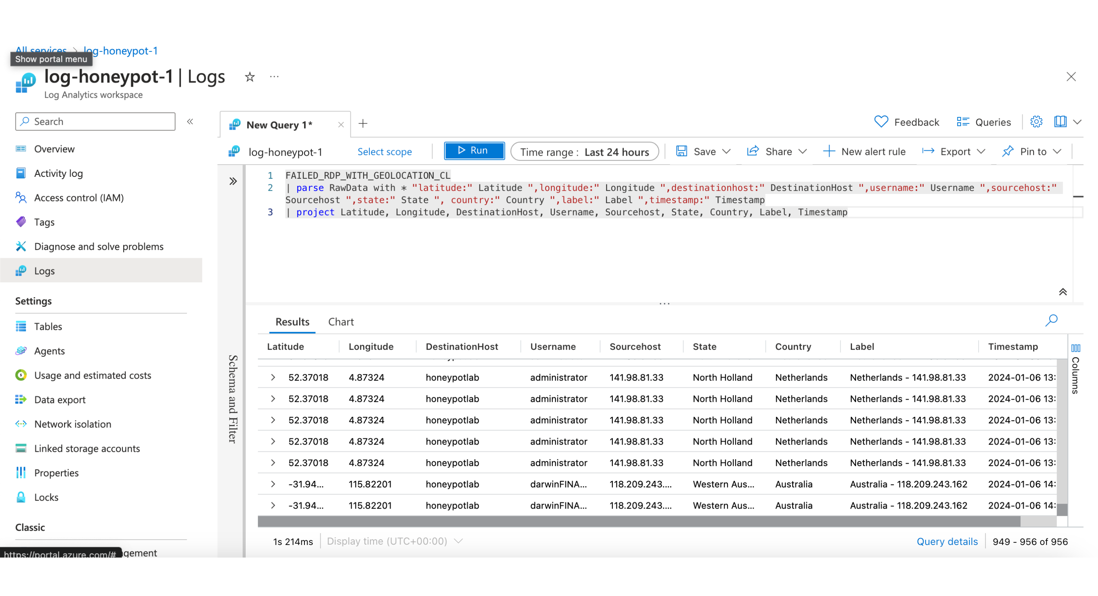
Task: Switch to the Chart tab
Action: (341, 322)
